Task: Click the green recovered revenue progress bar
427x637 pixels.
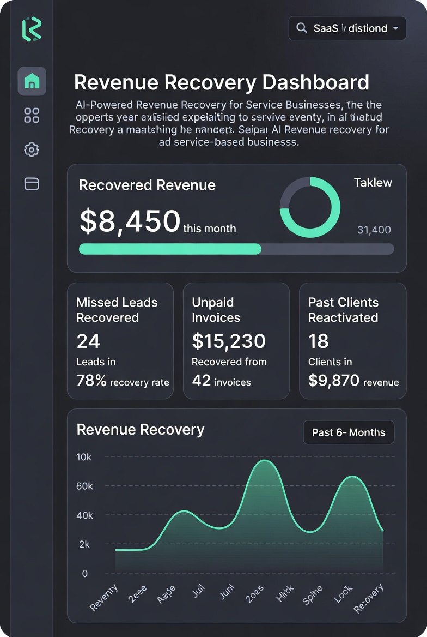Action: [x=170, y=249]
